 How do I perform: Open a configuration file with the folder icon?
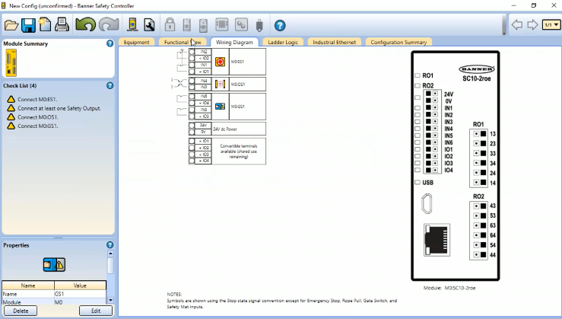click(x=11, y=25)
